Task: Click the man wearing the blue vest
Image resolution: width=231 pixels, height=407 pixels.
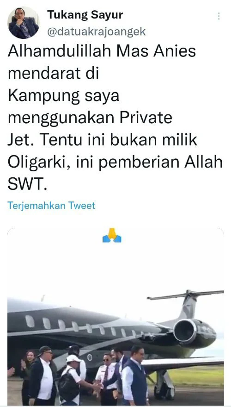Action: point(134,376)
